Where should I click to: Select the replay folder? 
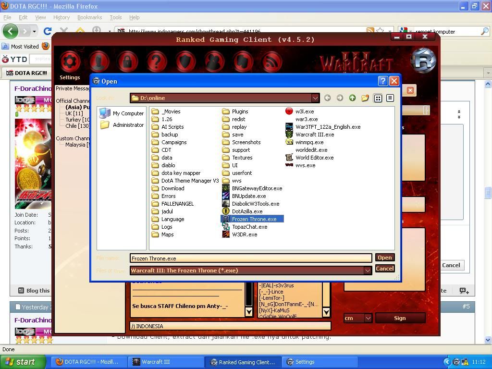pyautogui.click(x=234, y=127)
